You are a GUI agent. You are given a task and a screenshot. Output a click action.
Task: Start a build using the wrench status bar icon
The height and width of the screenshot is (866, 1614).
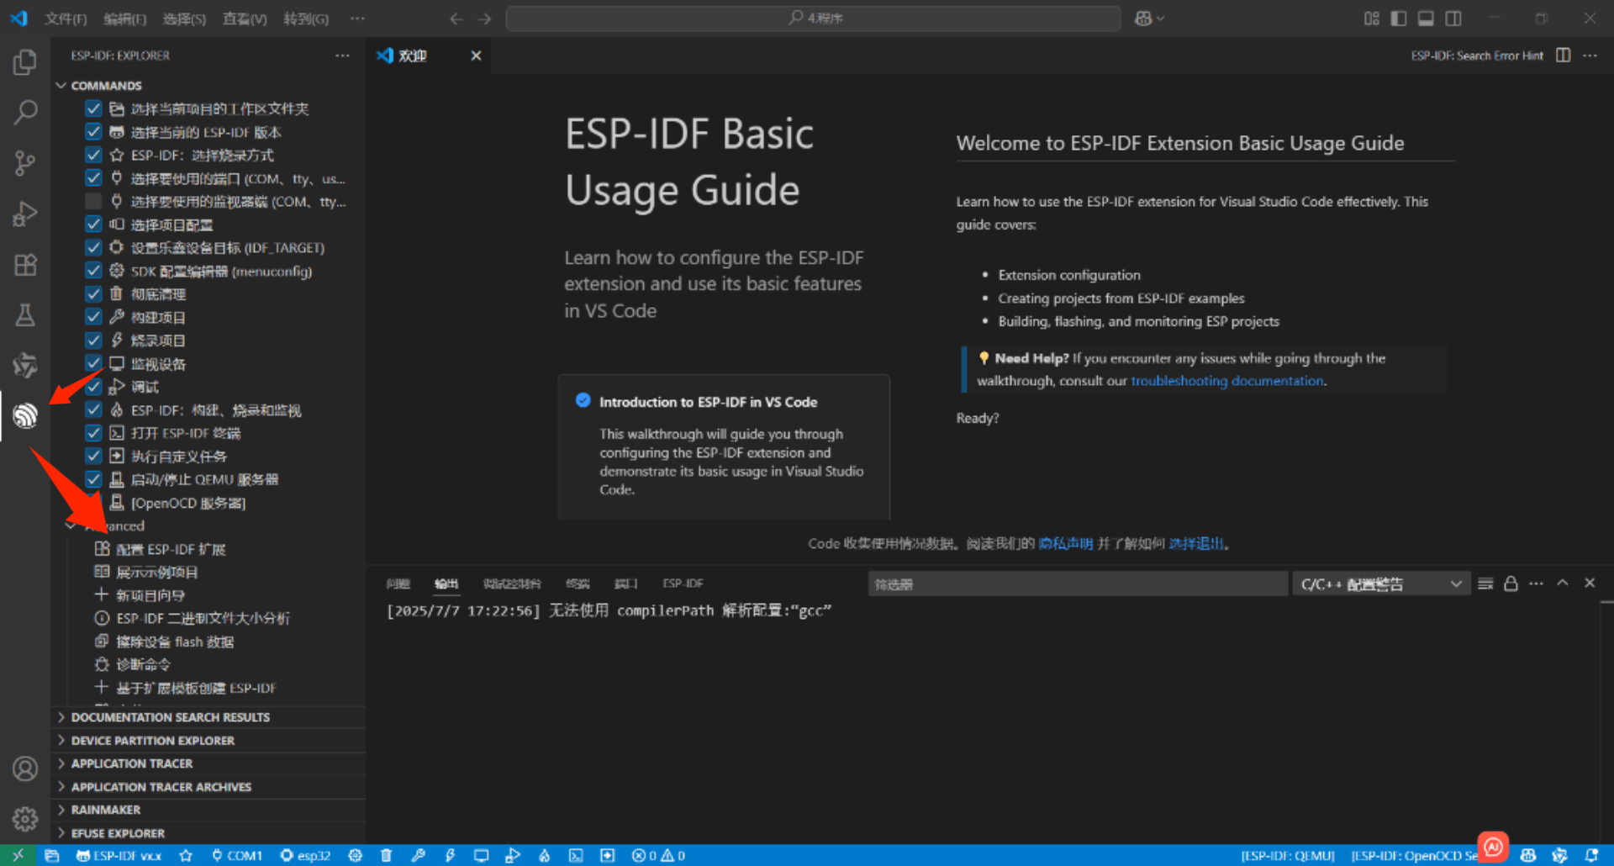(419, 855)
